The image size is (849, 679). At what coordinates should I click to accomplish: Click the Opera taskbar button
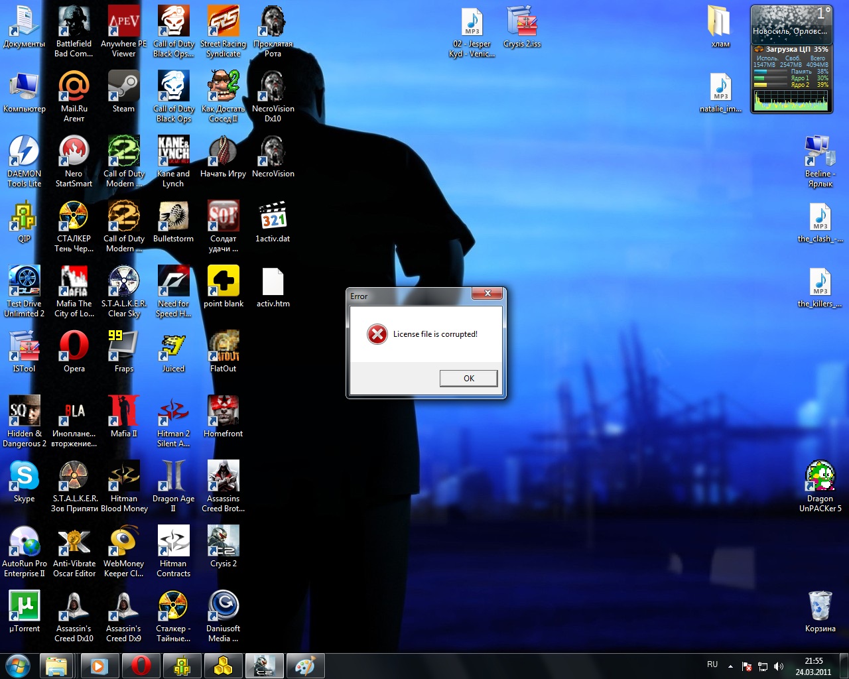[140, 666]
